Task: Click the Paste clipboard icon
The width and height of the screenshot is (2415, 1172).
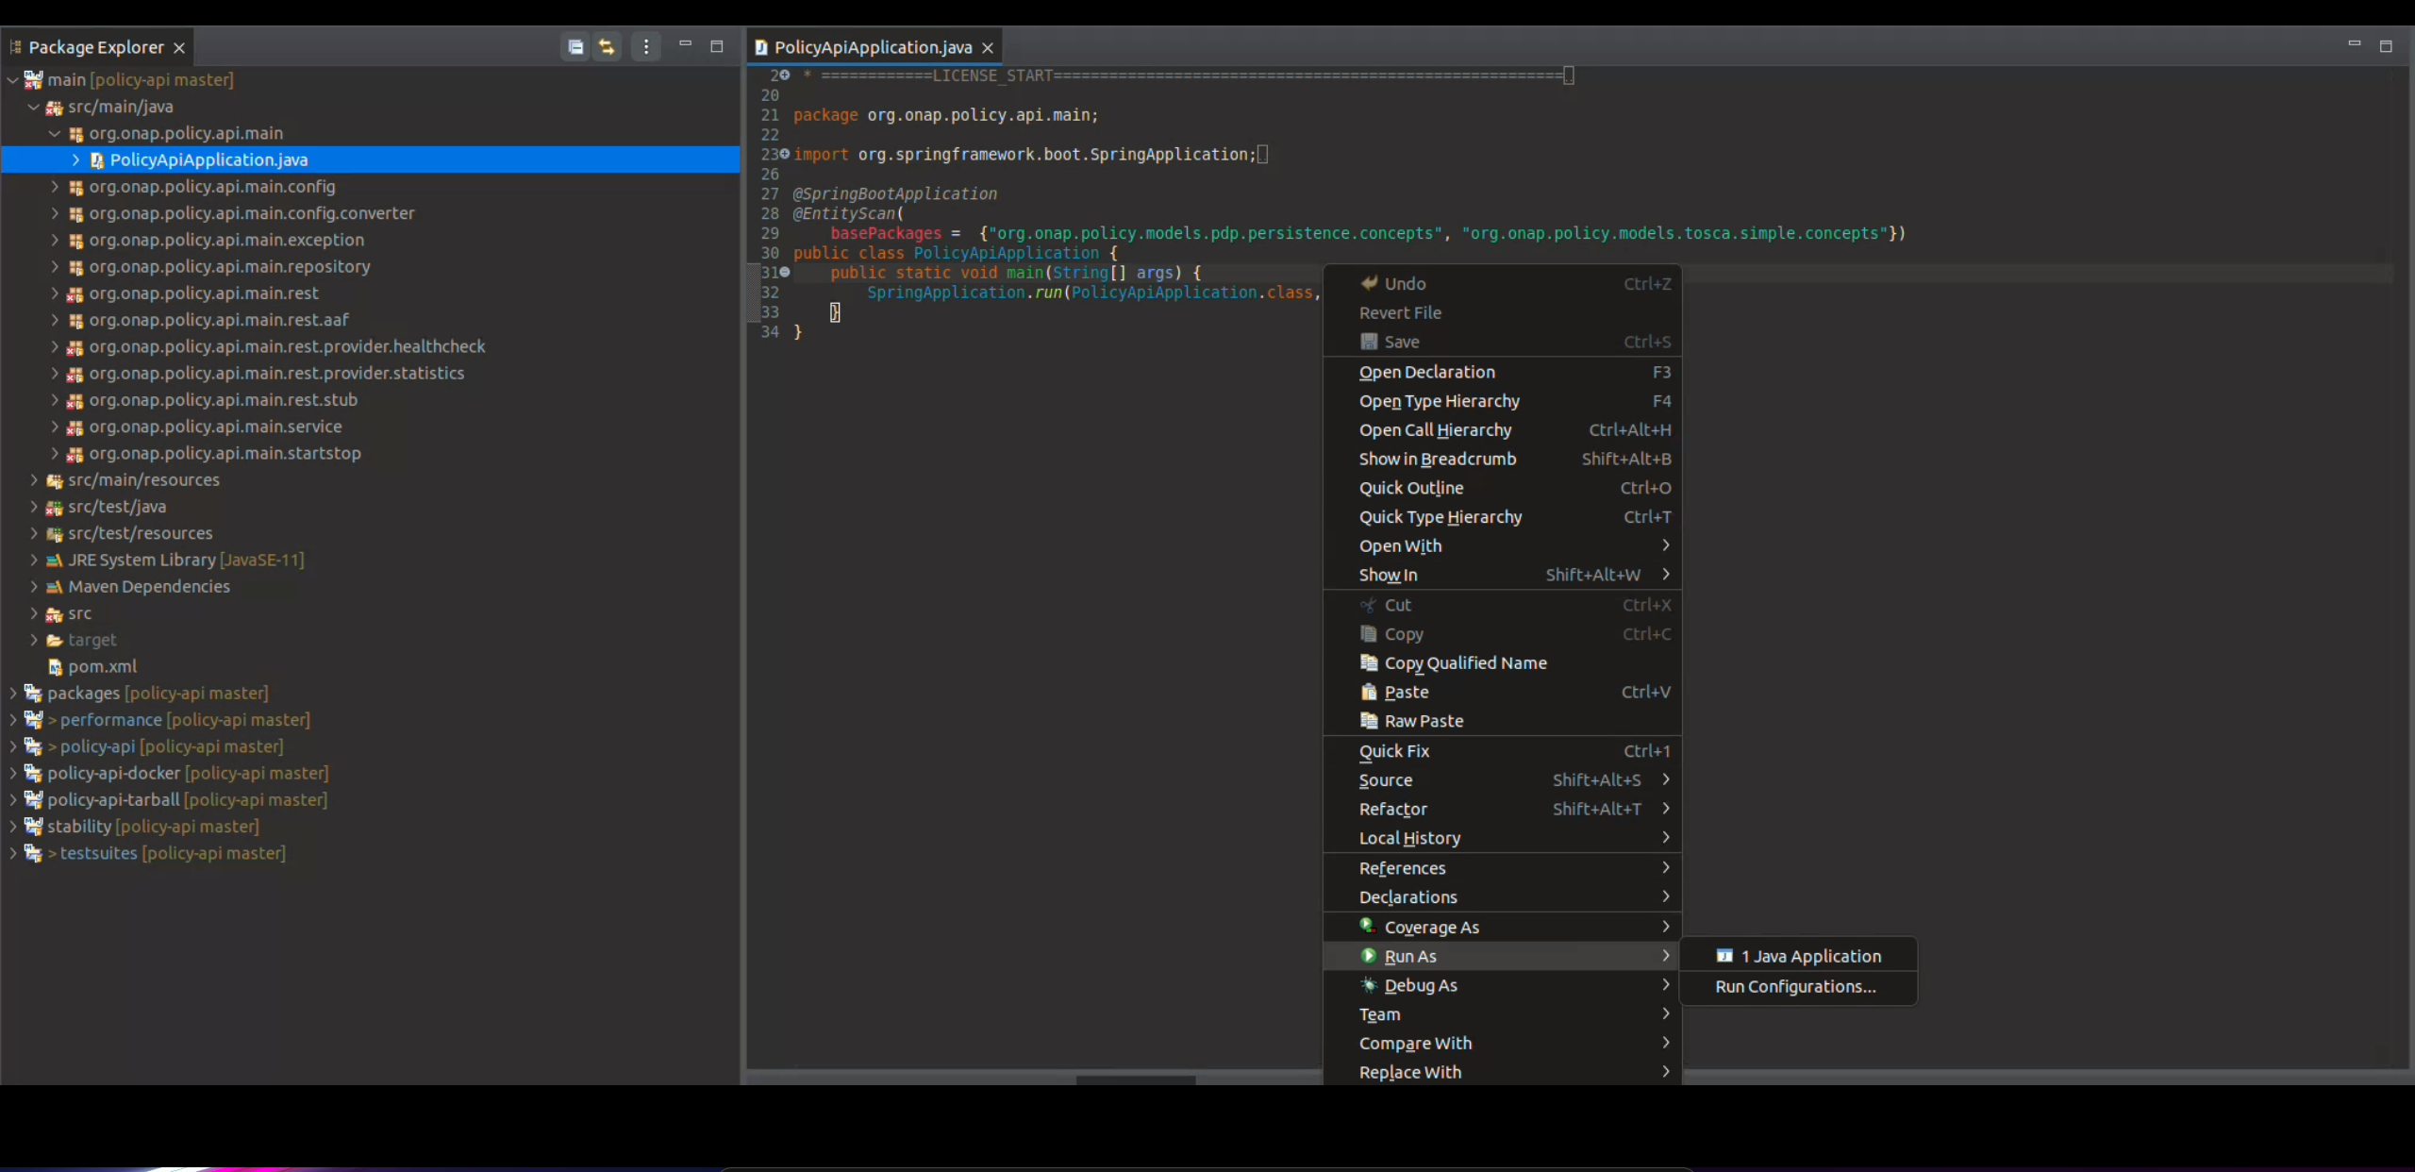Action: click(x=1369, y=692)
